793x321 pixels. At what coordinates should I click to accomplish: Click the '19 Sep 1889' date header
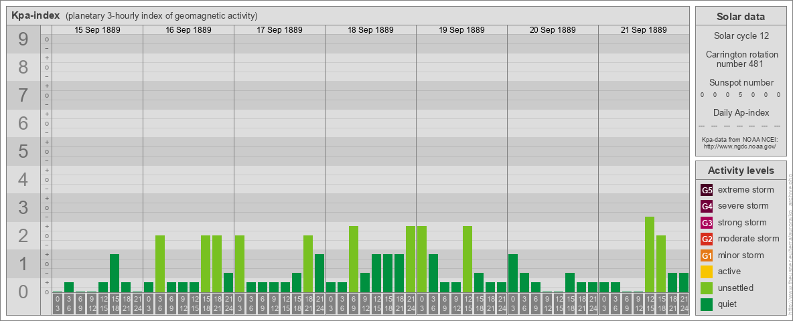pos(461,30)
